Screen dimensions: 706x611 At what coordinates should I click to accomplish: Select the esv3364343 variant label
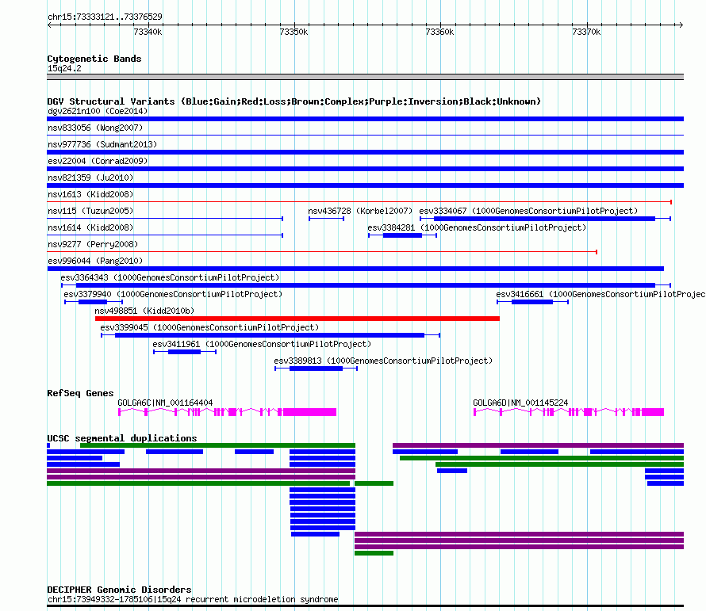[x=170, y=277]
